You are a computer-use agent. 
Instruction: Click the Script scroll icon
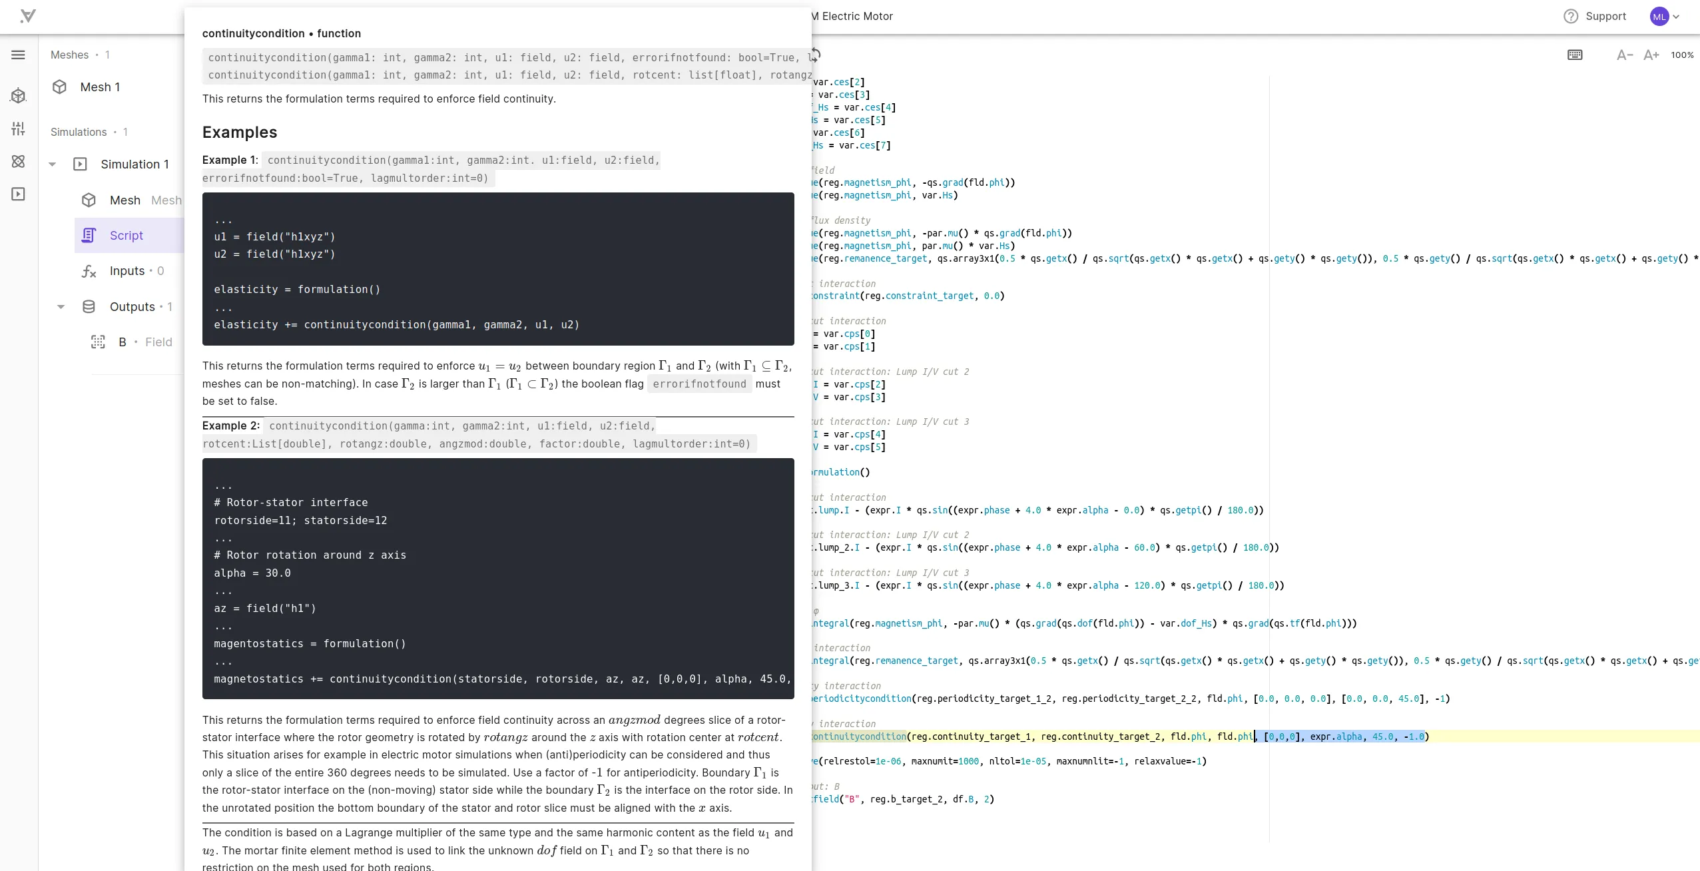89,235
